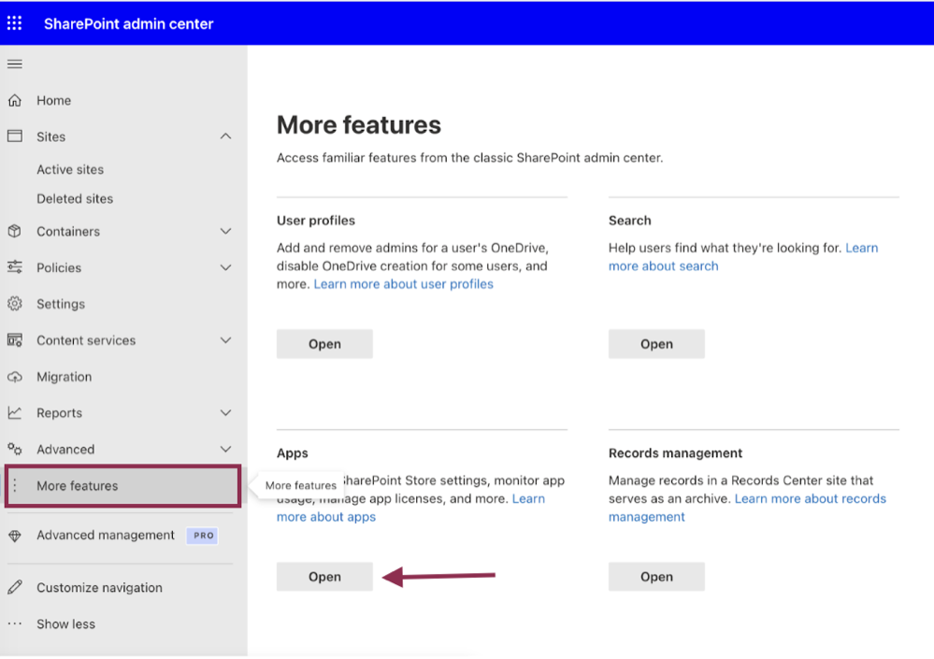934x659 pixels.
Task: Select the Advanced management globe icon
Action: [14, 535]
